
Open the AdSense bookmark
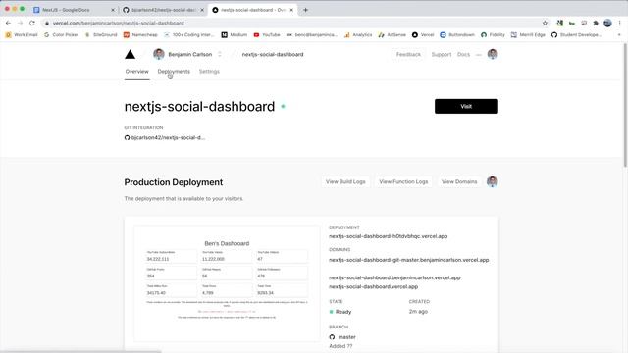click(392, 35)
